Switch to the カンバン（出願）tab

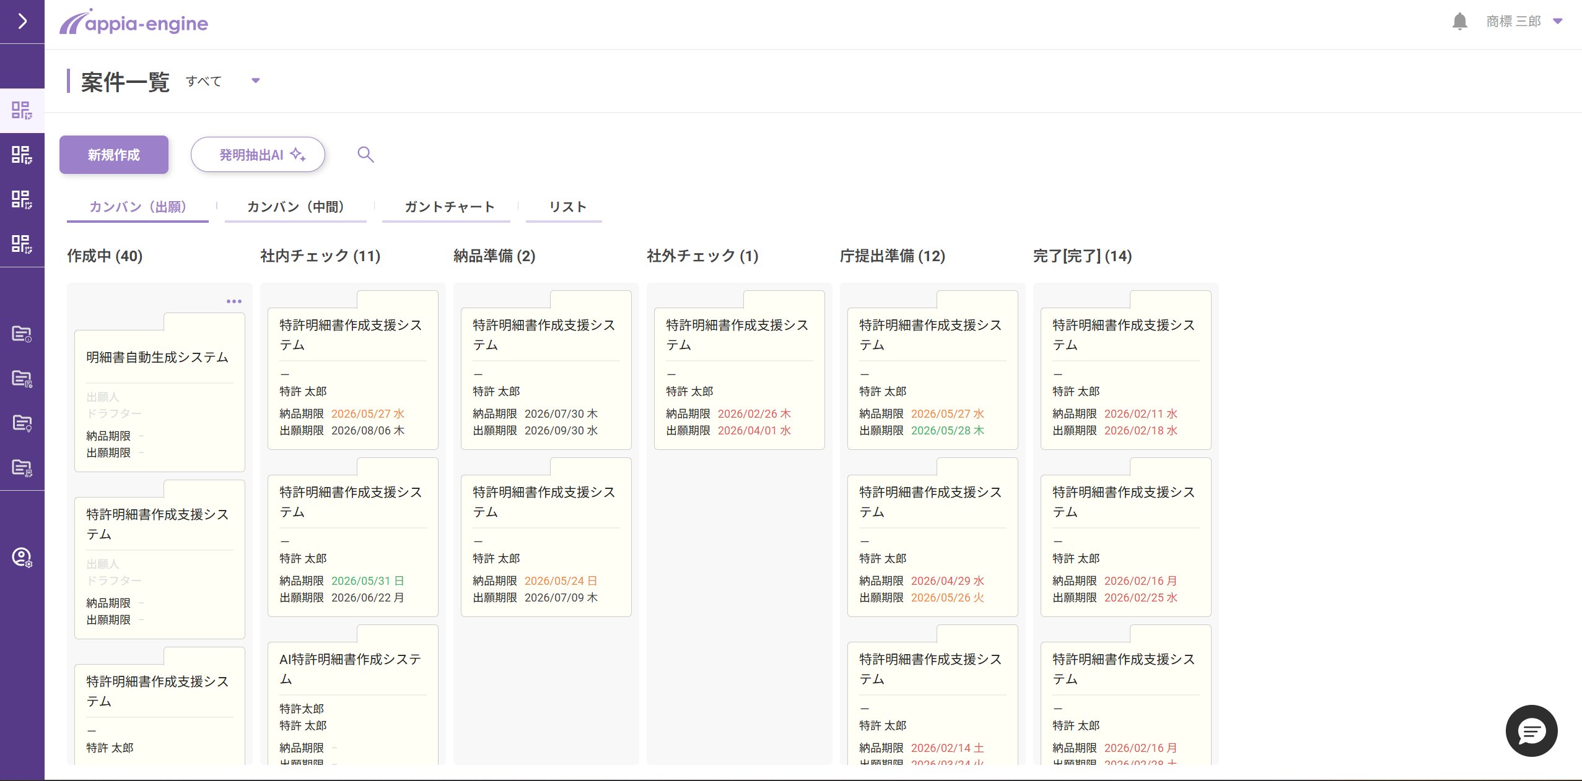coord(138,207)
